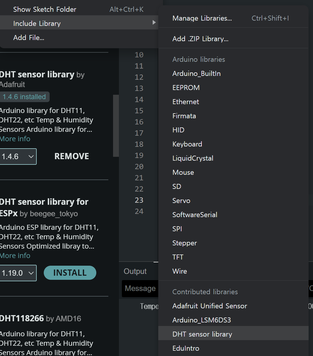Screen dimensions: 313x356
Task: Click the library list vertical scrollbar
Action: pyautogui.click(x=116, y=126)
